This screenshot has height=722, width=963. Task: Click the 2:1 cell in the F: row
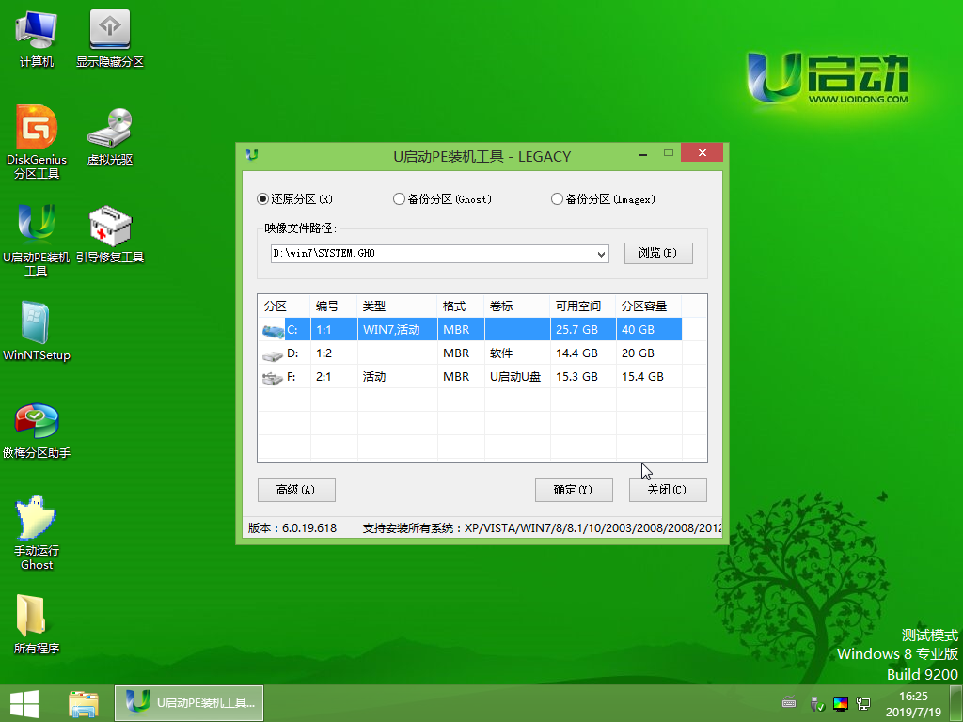334,376
